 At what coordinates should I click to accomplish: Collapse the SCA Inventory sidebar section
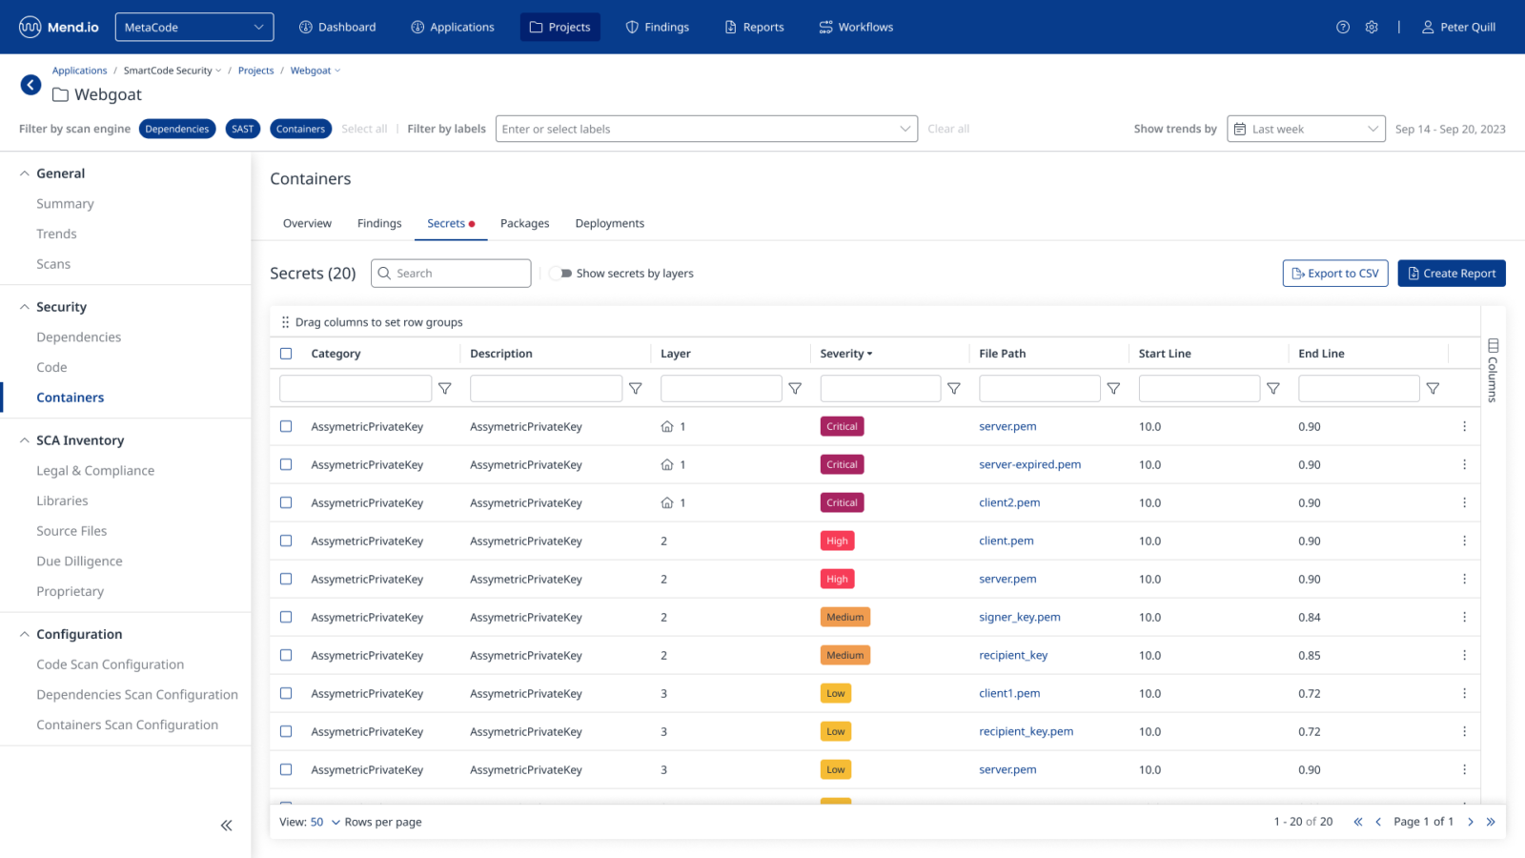click(25, 440)
